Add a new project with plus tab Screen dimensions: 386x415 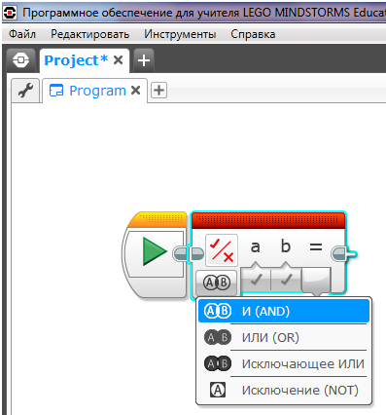144,60
